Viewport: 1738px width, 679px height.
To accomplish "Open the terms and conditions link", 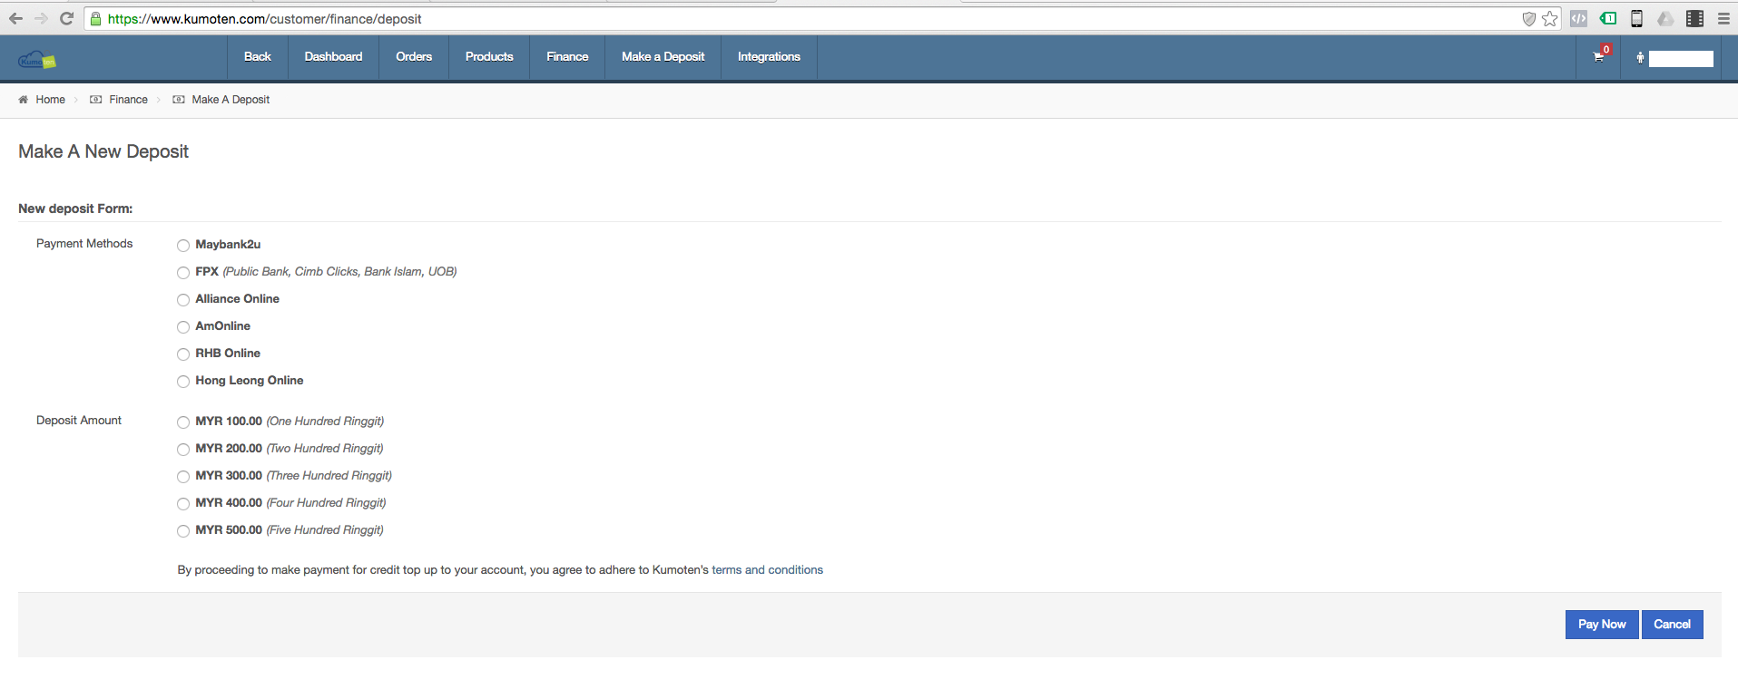I will [x=767, y=570].
